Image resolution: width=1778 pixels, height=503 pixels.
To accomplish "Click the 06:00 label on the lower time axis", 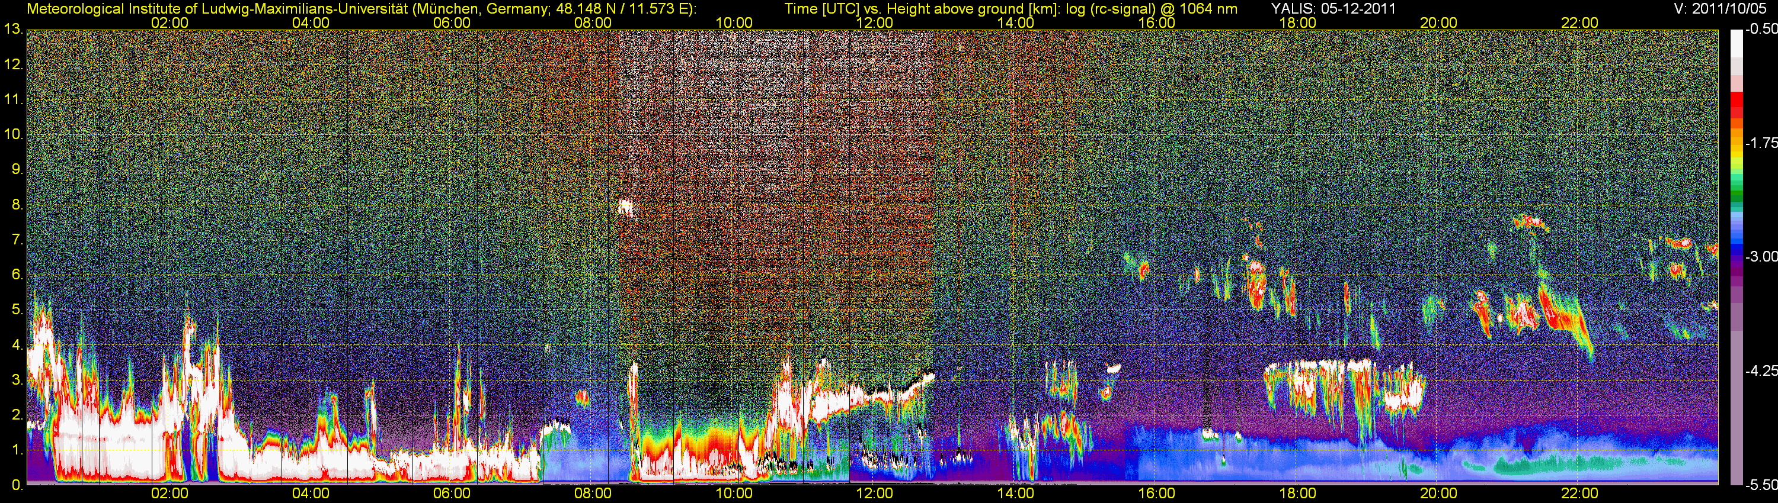I will [452, 494].
